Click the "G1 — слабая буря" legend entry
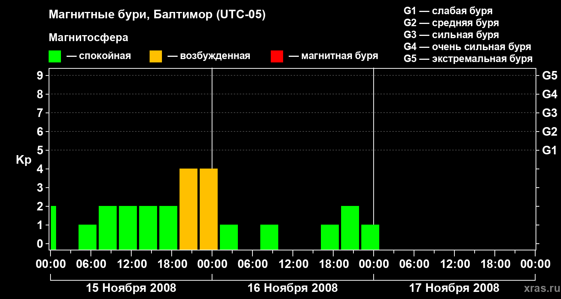 pyautogui.click(x=448, y=11)
